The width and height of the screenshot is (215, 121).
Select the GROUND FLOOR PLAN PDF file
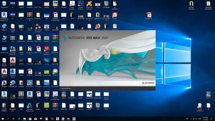pos(55,16)
